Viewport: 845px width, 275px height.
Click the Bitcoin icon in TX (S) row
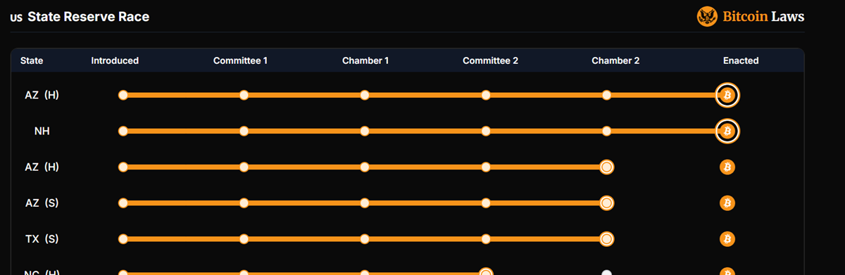[727, 239]
